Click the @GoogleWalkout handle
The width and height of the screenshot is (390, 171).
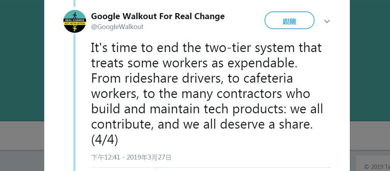point(117,27)
